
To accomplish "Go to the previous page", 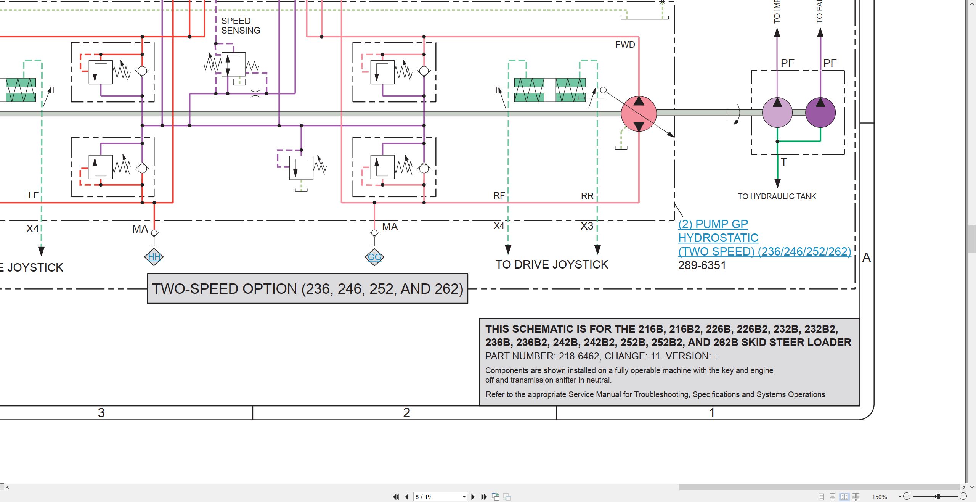I will (x=407, y=497).
